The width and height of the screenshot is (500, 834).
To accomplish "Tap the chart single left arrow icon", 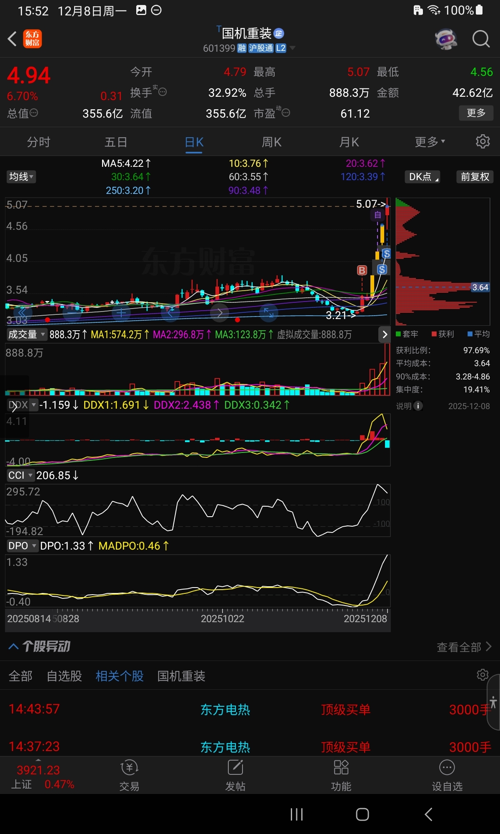I will tap(170, 312).
